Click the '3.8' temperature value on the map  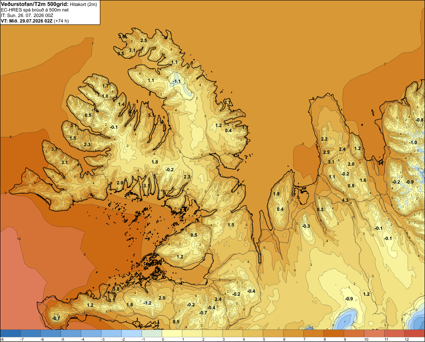coord(116,289)
